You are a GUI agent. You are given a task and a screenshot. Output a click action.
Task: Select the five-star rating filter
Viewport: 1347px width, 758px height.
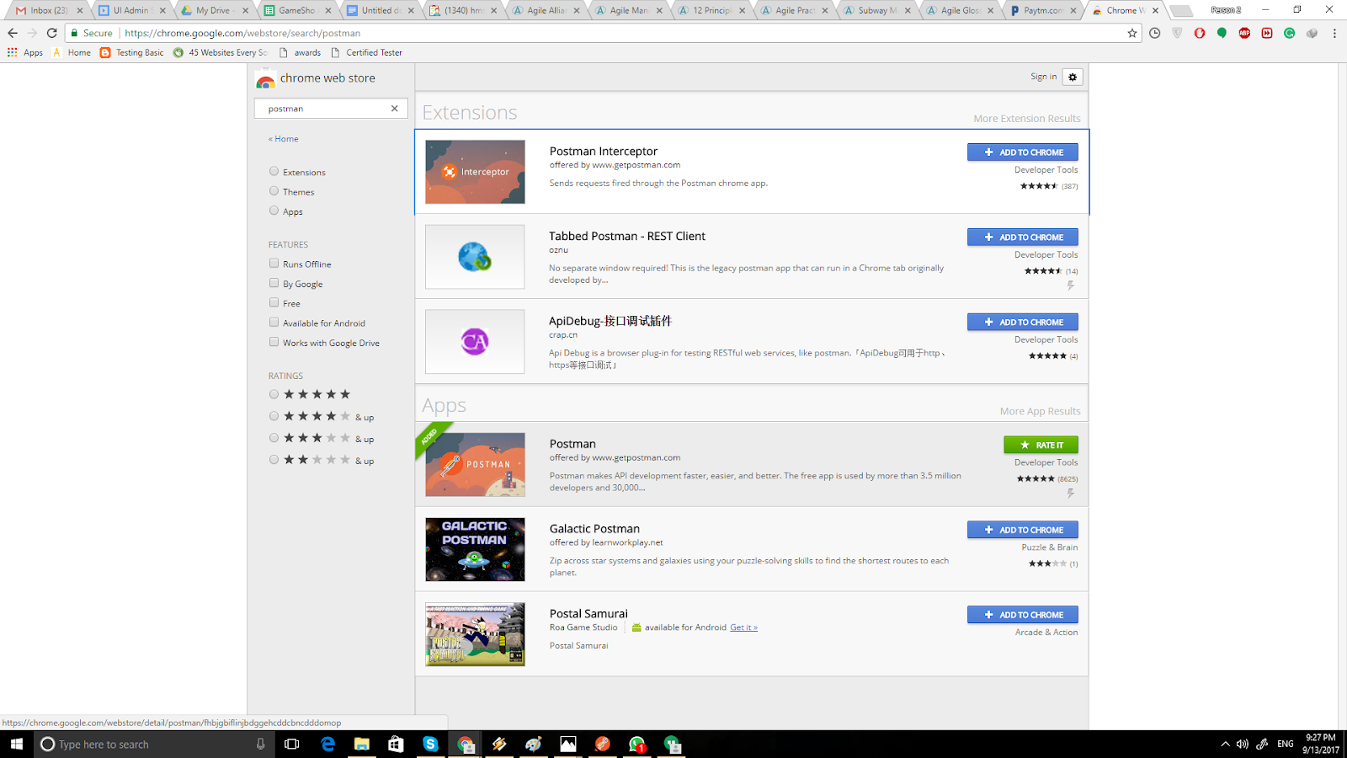tap(274, 394)
